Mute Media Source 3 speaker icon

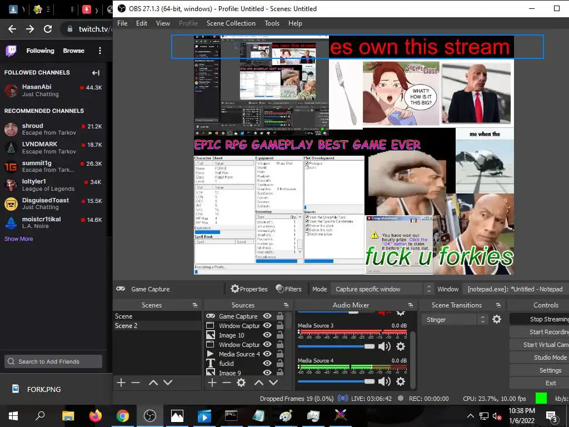(x=385, y=346)
